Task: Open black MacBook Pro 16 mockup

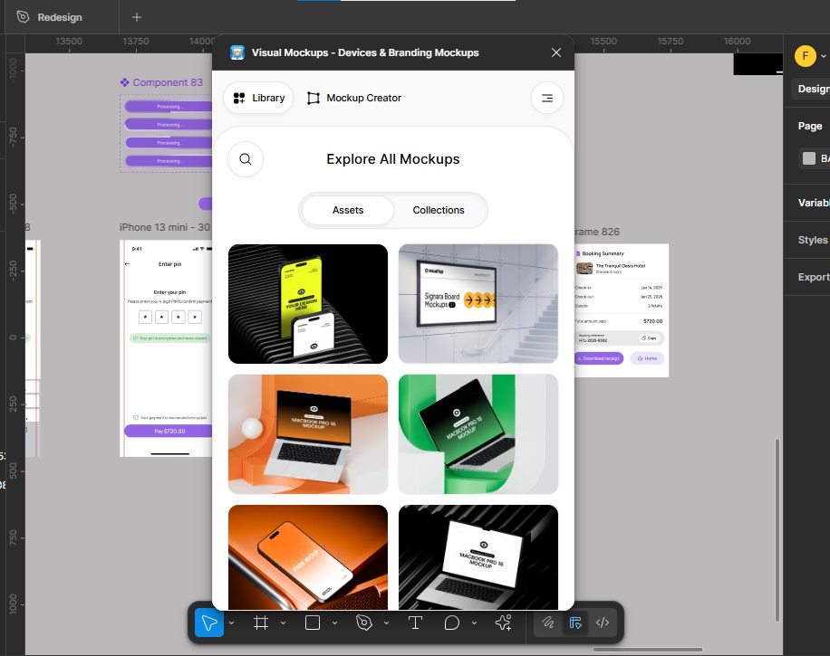Action: coord(478,557)
